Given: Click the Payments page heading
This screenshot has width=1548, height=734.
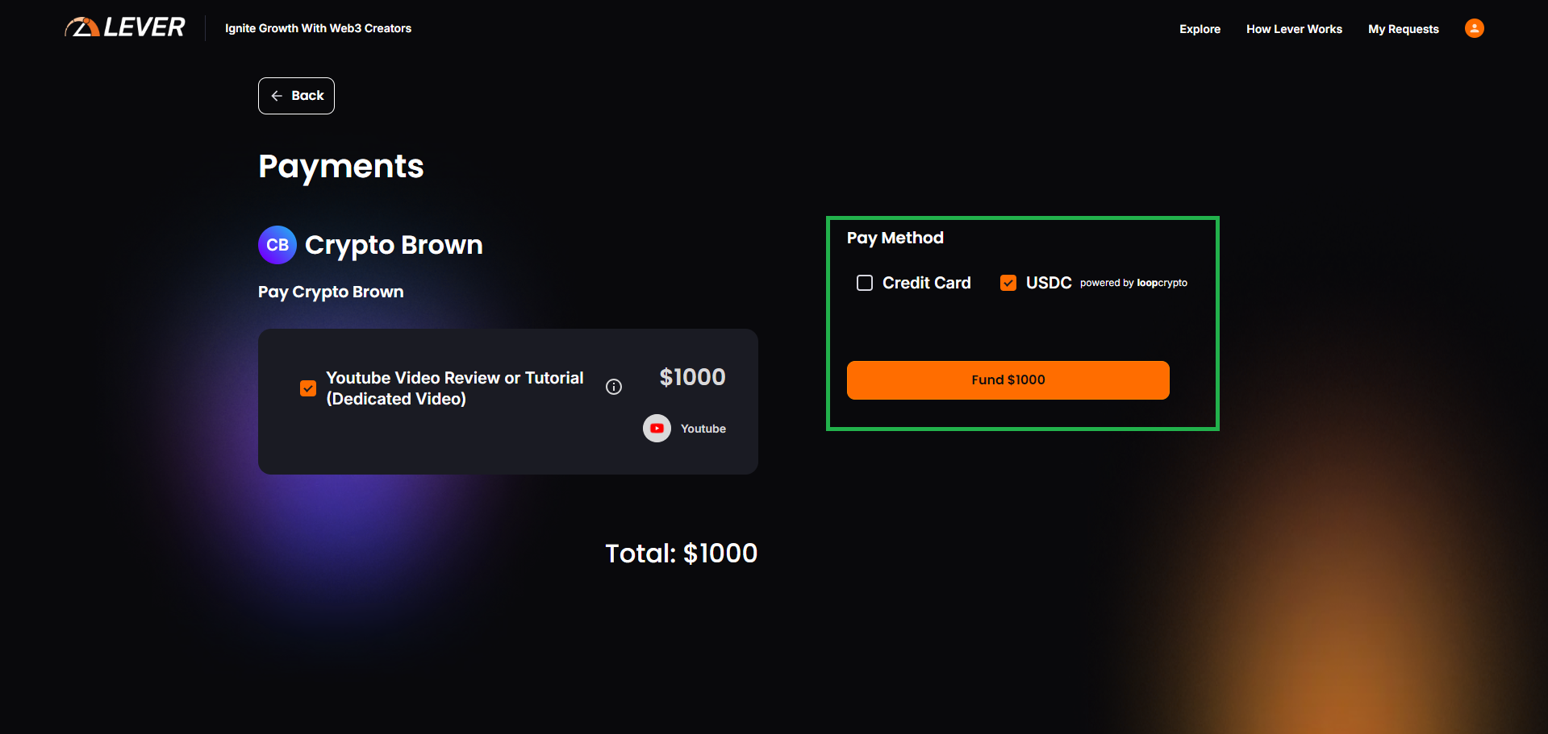Looking at the screenshot, I should pyautogui.click(x=340, y=167).
